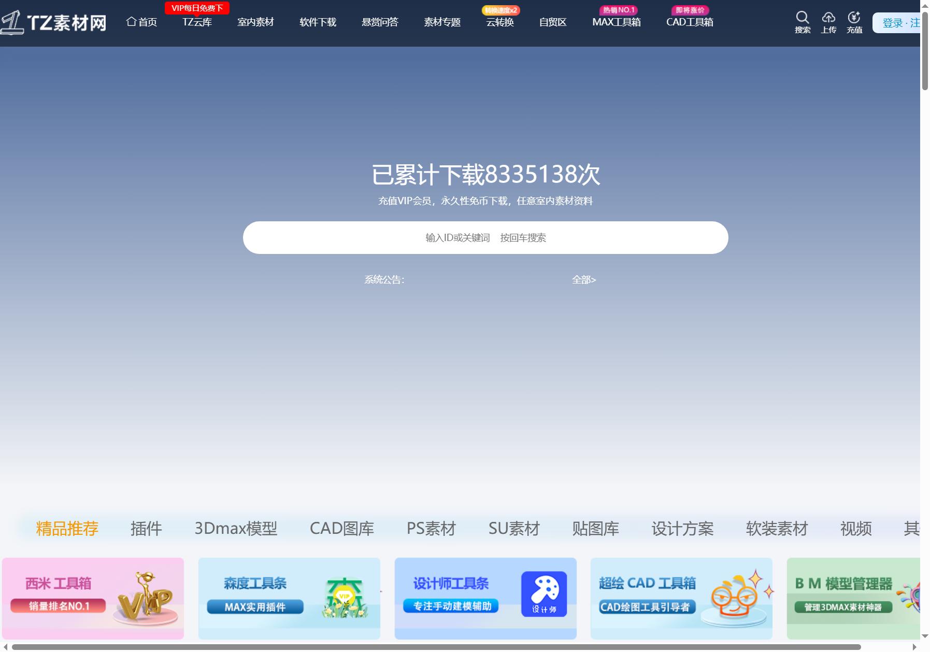930x652 pixels.
Task: Select the CAD图库 category tab
Action: 342,529
